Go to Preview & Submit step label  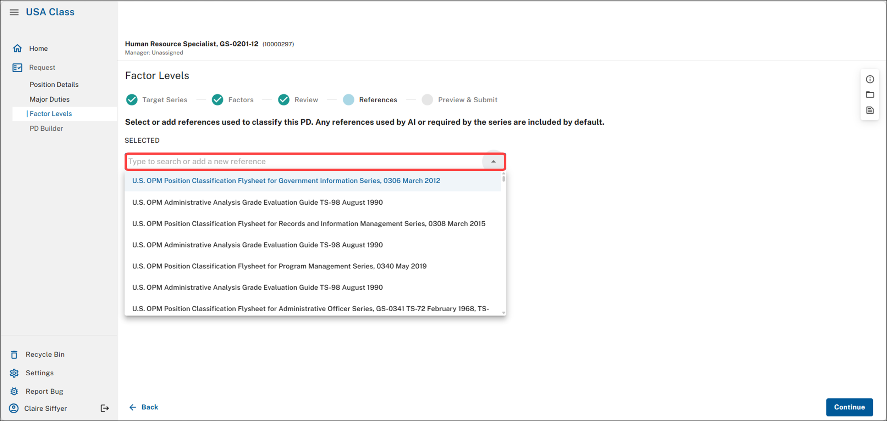click(468, 100)
